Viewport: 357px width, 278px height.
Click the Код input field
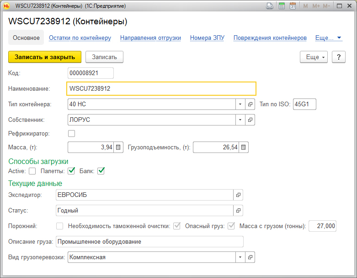(91, 73)
